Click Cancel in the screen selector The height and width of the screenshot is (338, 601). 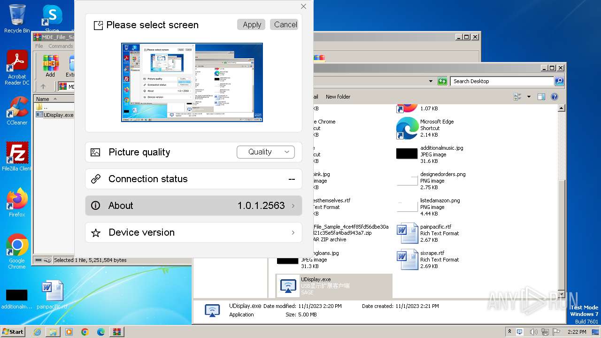(x=285, y=25)
